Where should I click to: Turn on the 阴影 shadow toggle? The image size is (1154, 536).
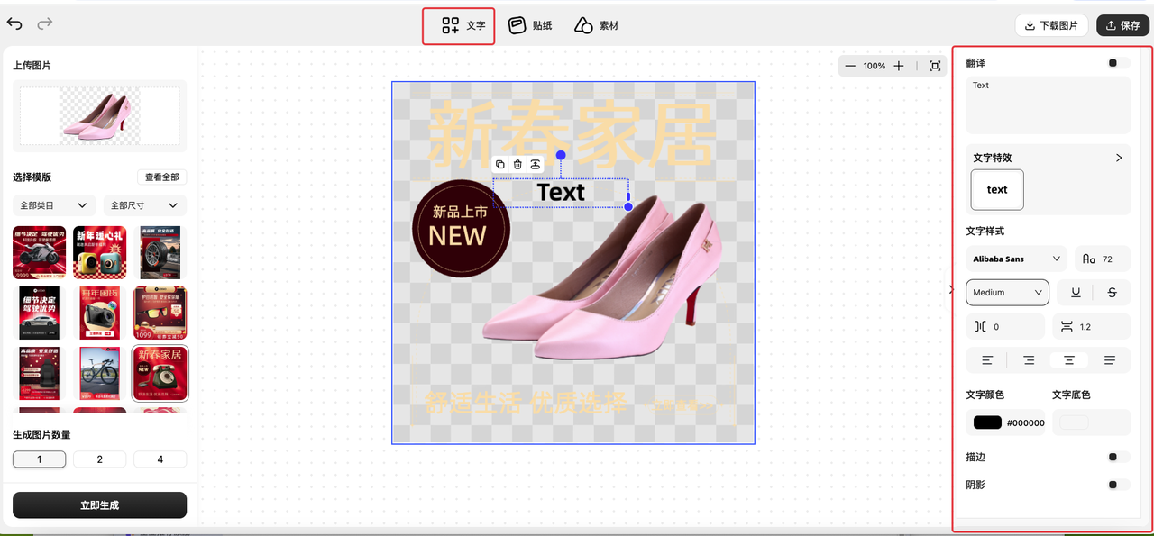(1117, 485)
